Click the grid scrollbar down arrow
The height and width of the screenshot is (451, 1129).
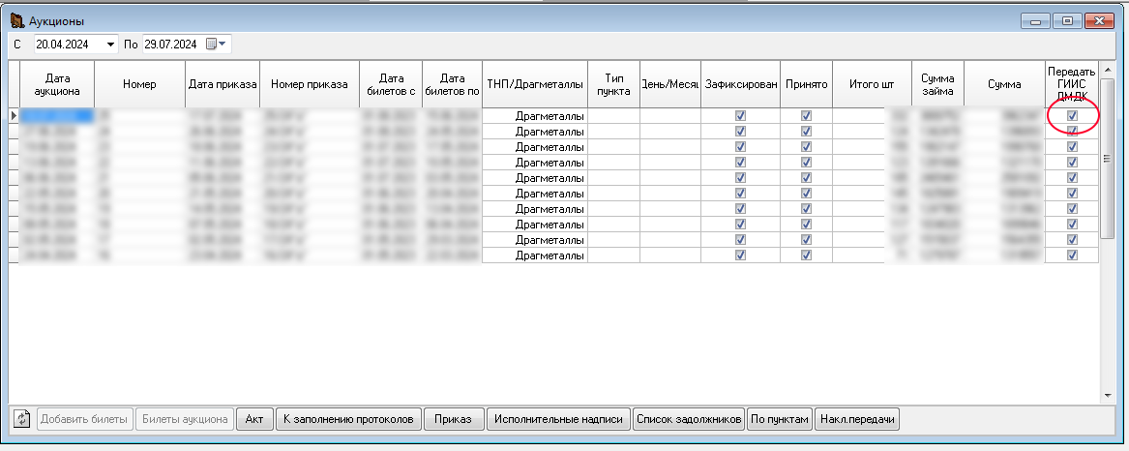tap(1108, 396)
